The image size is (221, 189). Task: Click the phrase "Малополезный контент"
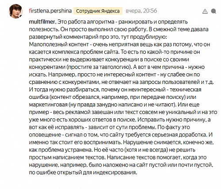(59, 44)
